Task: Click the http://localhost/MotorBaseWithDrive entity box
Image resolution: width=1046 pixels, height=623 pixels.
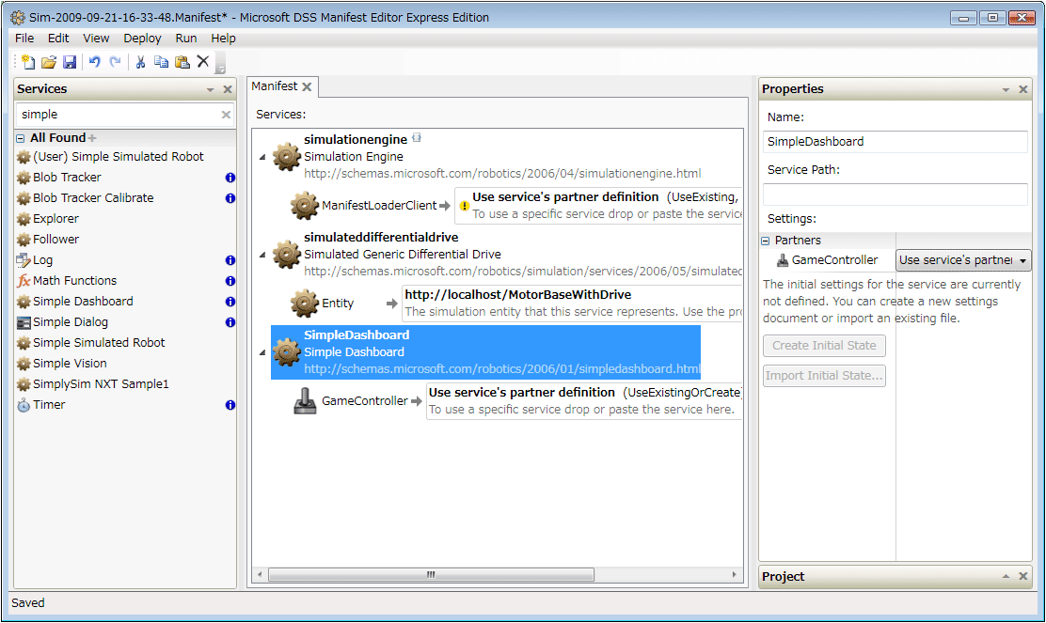Action: pyautogui.click(x=572, y=304)
